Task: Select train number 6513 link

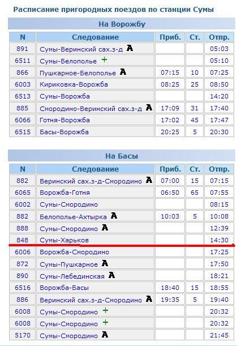Action: tap(22, 96)
